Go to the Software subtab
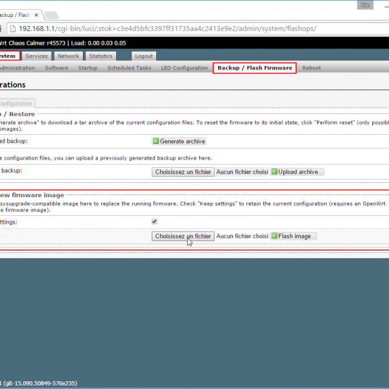The image size is (389, 389). (56, 68)
